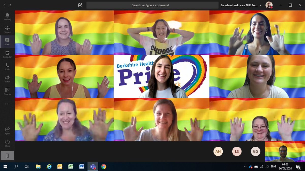The height and width of the screenshot is (171, 305).
Task: Open the Planner app in the sidebar
Action: (x=7, y=91)
